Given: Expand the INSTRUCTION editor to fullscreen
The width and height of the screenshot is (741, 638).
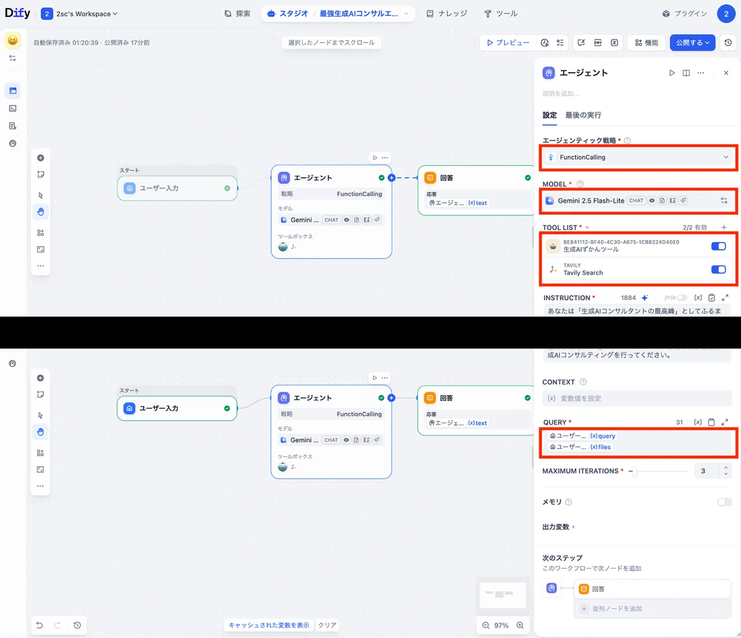Looking at the screenshot, I should (x=725, y=297).
